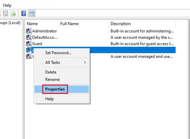Click the Guest account description text
The image size is (190, 139).
pyautogui.click(x=142, y=44)
